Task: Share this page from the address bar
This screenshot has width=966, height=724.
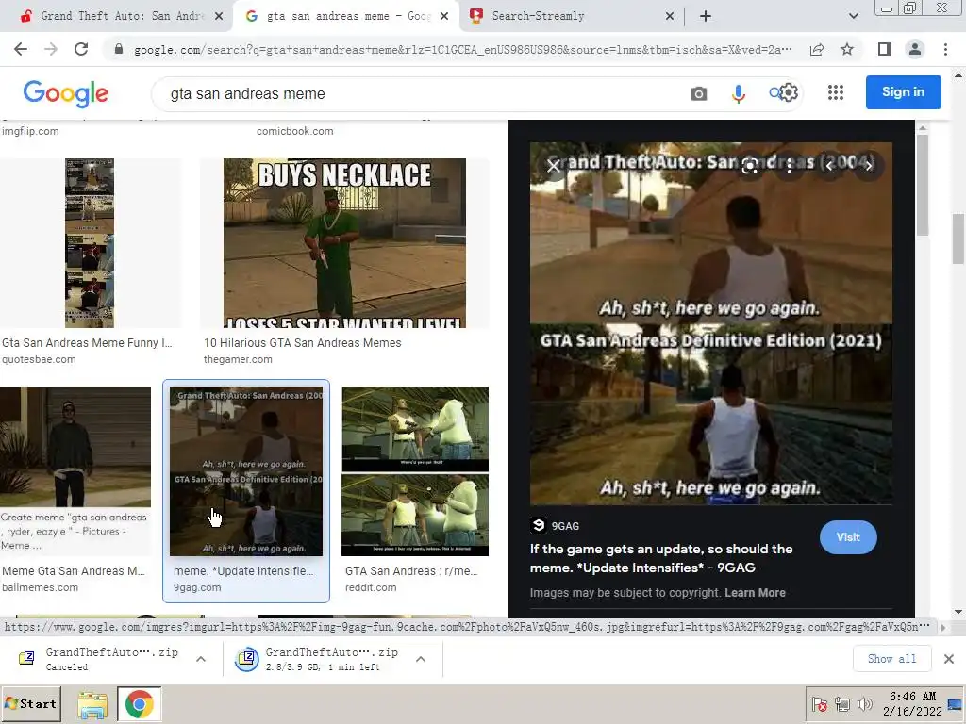Action: (x=817, y=49)
